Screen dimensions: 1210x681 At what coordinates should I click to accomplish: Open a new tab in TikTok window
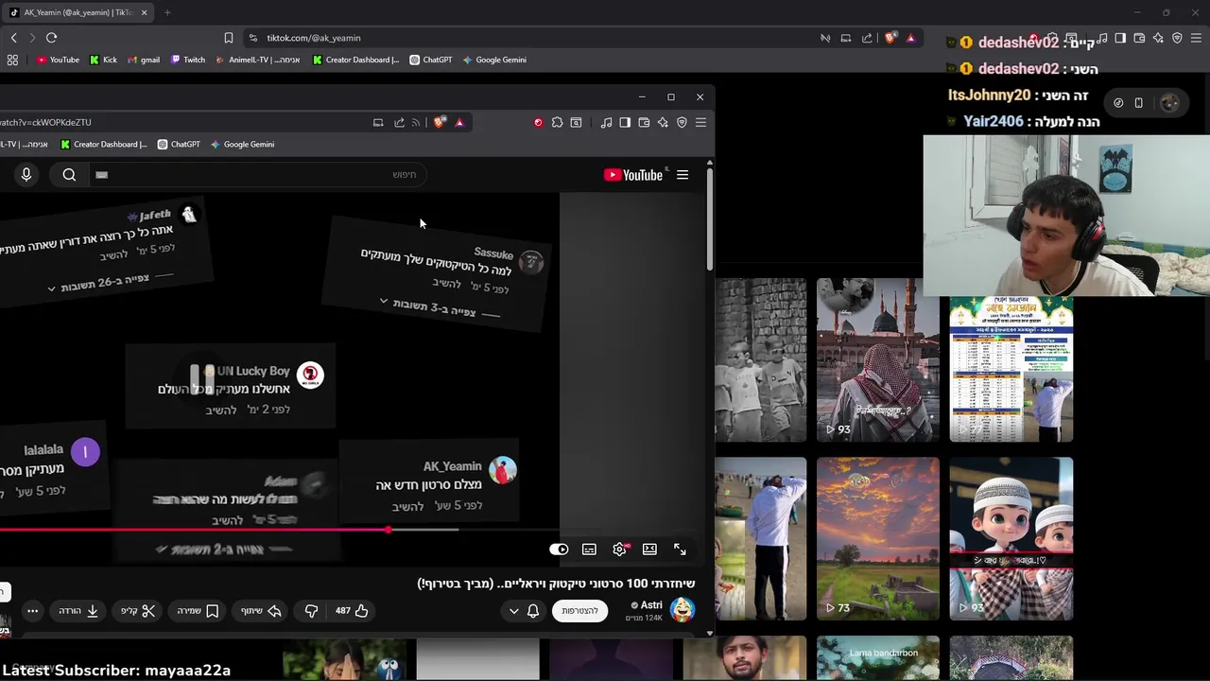(167, 12)
